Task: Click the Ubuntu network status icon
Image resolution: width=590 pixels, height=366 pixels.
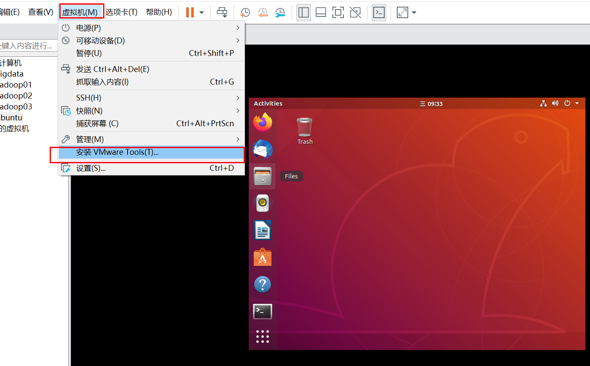Action: click(544, 103)
